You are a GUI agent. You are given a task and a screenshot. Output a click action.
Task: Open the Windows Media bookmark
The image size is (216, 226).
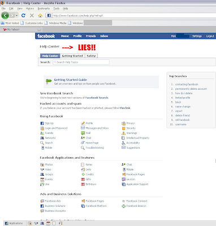tap(55, 23)
